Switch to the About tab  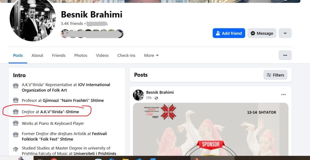point(37,55)
